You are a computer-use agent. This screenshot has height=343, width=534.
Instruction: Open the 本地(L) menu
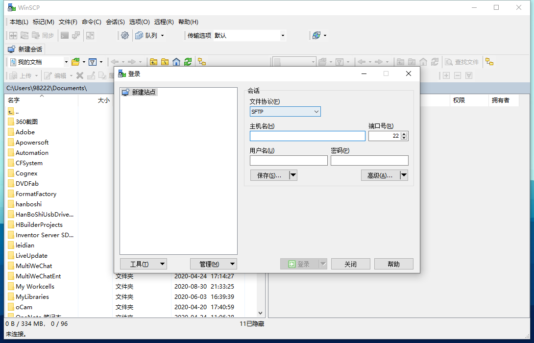(19, 22)
